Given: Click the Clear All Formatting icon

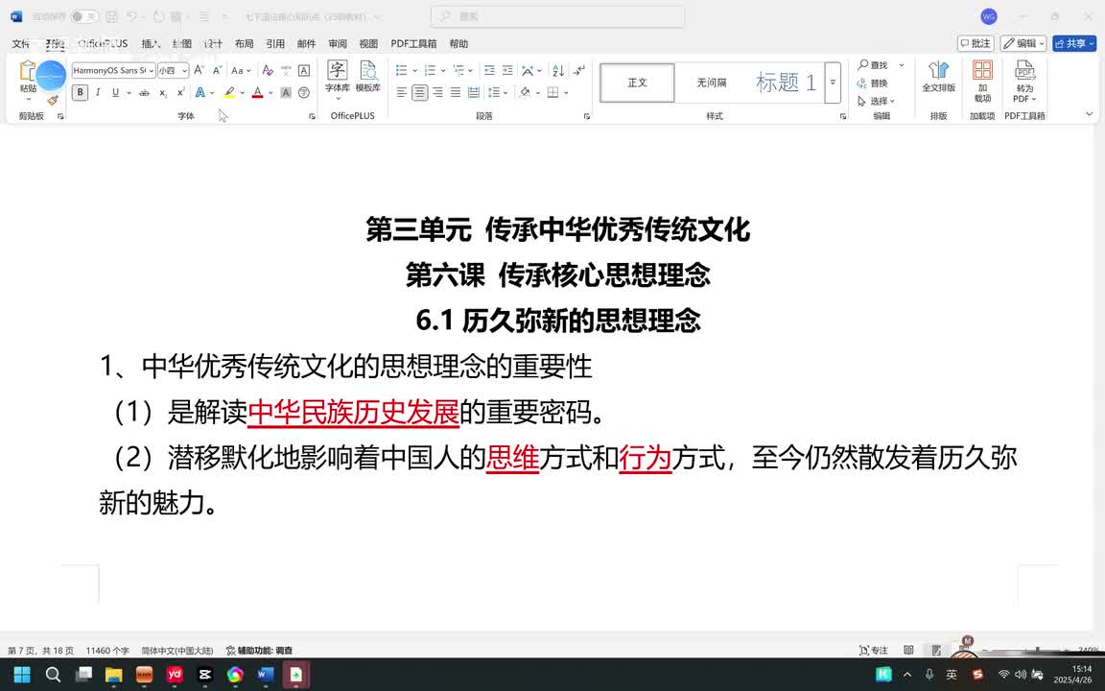Looking at the screenshot, I should [x=267, y=70].
